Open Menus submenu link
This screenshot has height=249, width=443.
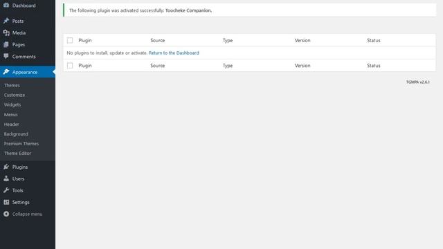coord(11,114)
